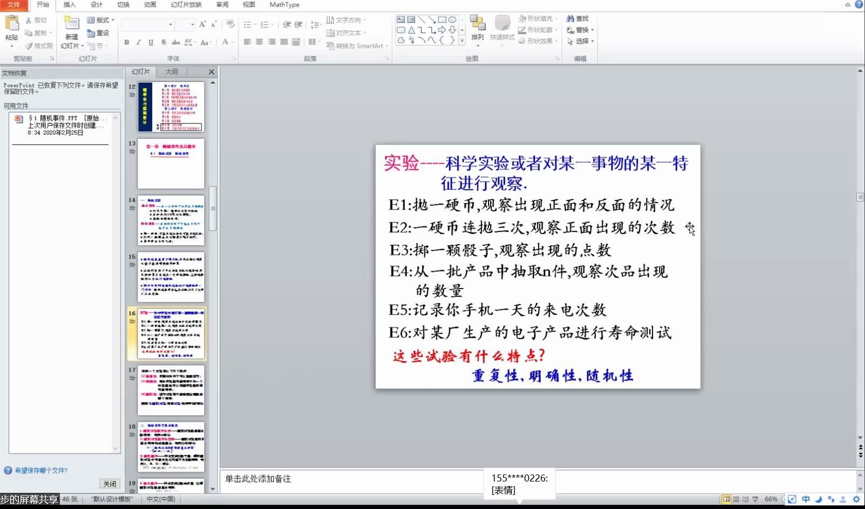
Task: Select the text box shape in gallery
Action: (x=401, y=19)
